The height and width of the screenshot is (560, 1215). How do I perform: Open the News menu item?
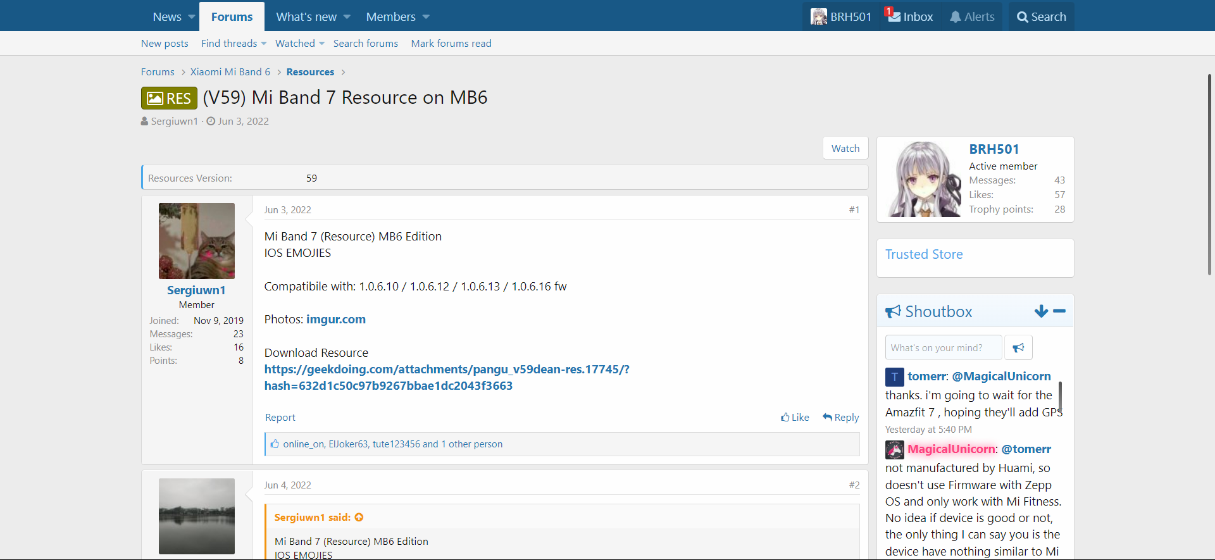[167, 17]
